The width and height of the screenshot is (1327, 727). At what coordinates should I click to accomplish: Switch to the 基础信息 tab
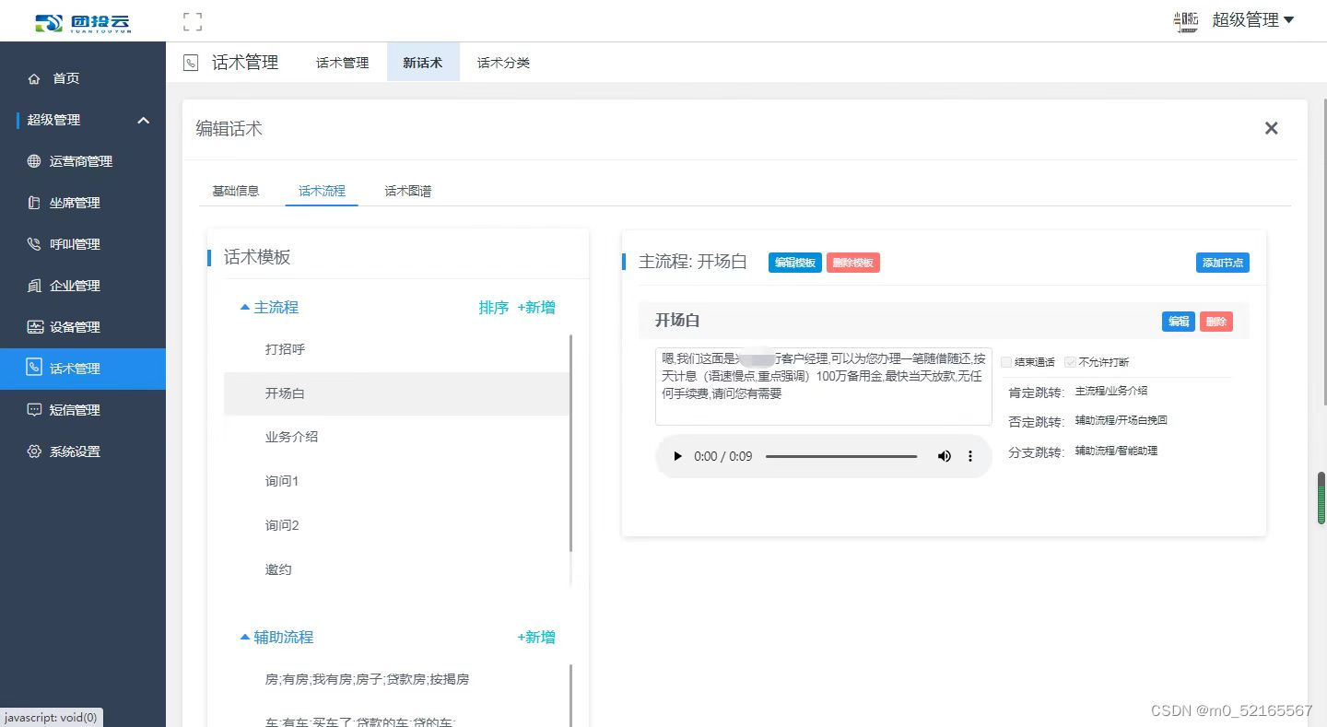(x=236, y=191)
